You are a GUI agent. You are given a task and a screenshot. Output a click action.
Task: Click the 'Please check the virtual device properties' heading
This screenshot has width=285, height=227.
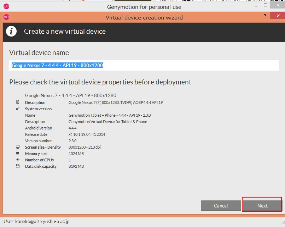[x=100, y=82]
